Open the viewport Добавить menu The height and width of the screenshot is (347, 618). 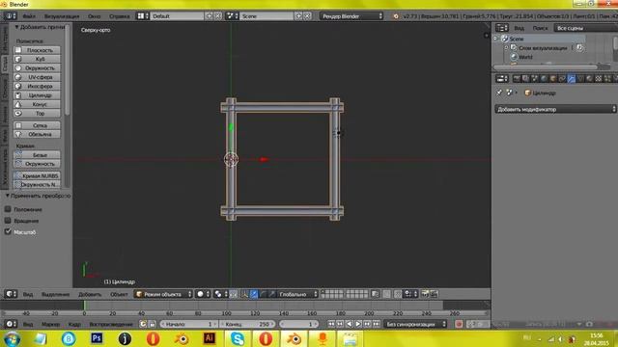click(x=90, y=294)
